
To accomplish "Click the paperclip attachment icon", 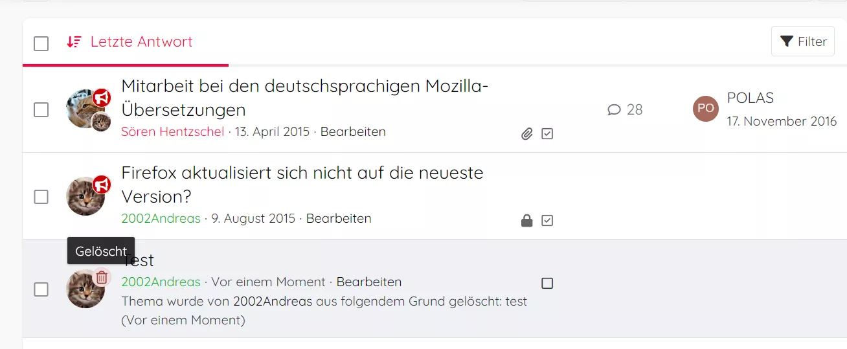I will point(527,134).
